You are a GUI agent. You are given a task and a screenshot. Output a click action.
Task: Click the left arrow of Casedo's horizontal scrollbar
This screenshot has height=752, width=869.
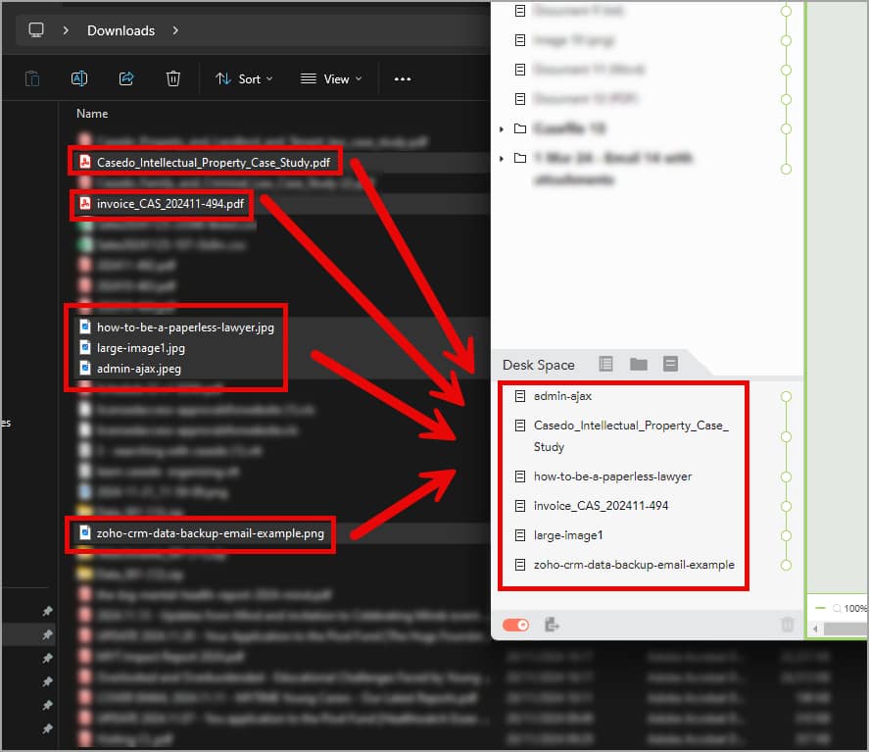tap(815, 628)
